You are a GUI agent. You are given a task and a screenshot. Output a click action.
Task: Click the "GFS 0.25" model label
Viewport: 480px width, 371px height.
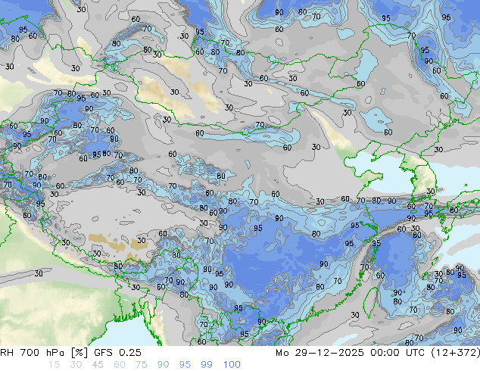[x=117, y=353]
